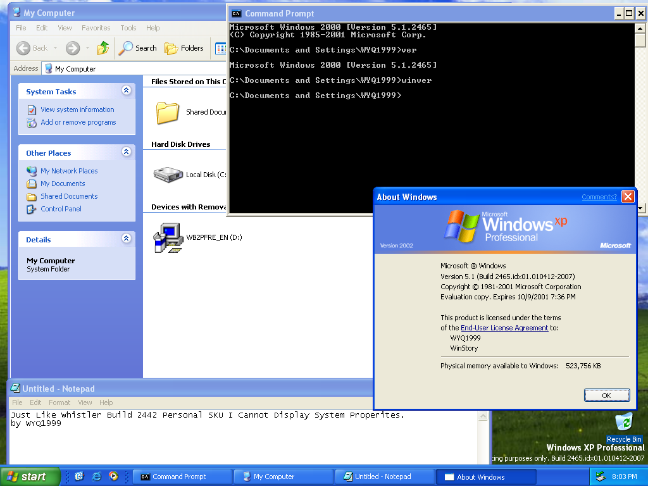
Task: Click the View system information link
Action: [77, 109]
